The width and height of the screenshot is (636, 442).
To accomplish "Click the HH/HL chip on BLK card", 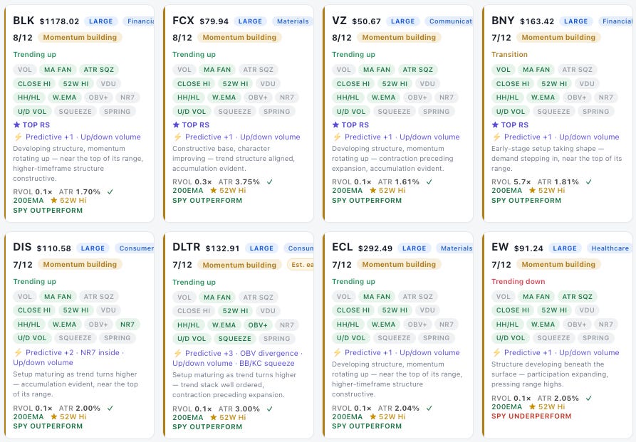I will tap(28, 98).
